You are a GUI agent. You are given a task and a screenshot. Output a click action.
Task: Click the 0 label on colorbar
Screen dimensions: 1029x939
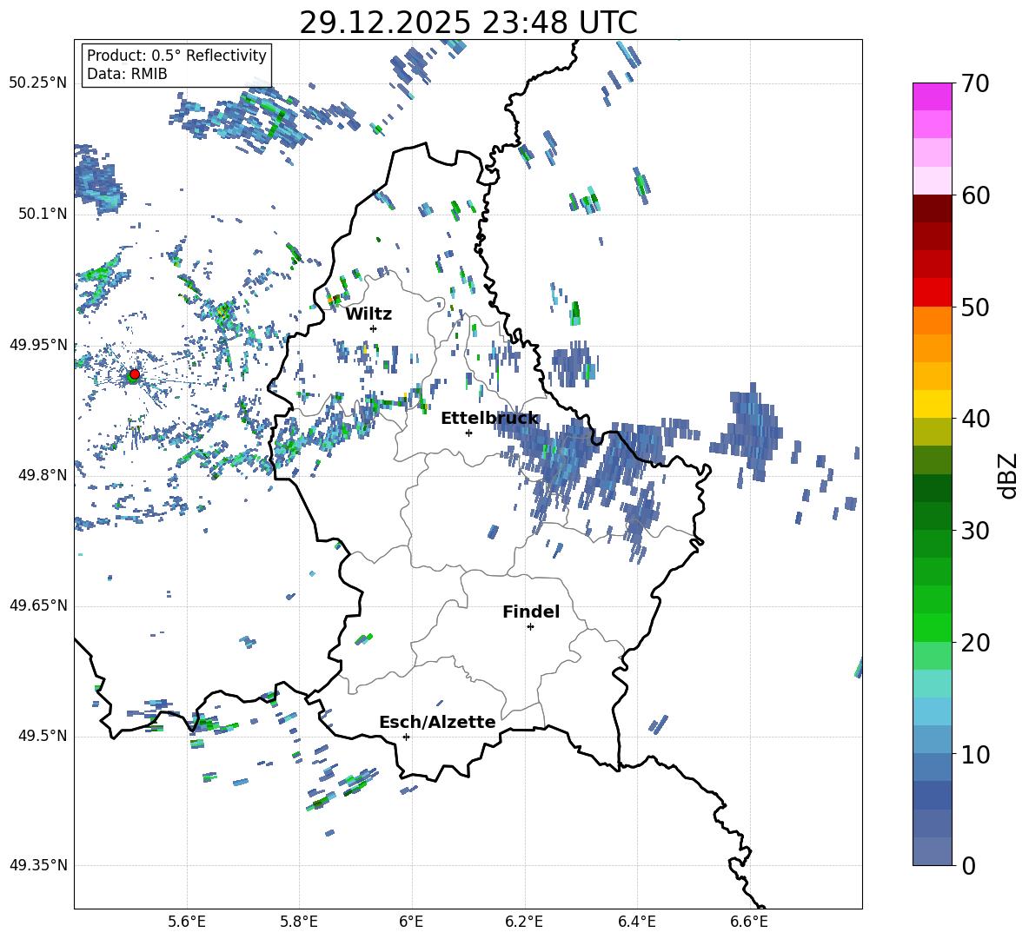pos(968,865)
